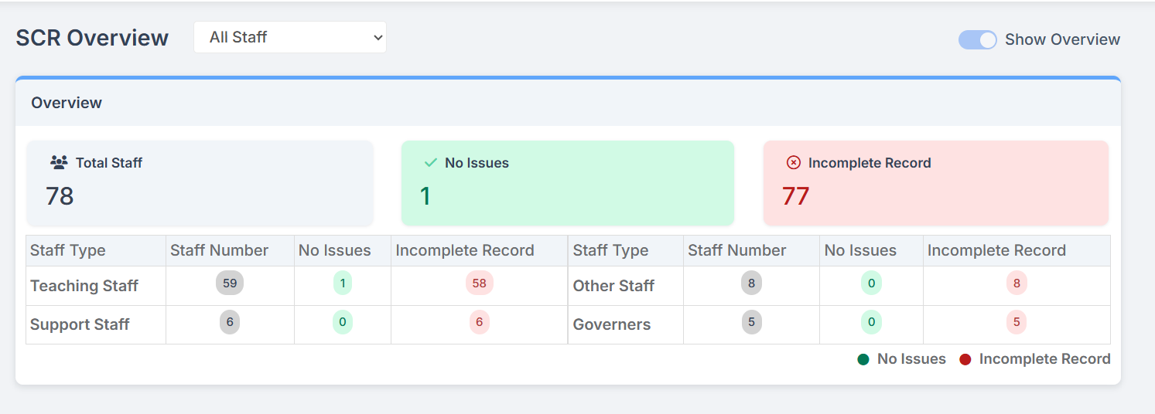The image size is (1155, 414).
Task: Click the No Issues checkmark icon
Action: pyautogui.click(x=431, y=163)
